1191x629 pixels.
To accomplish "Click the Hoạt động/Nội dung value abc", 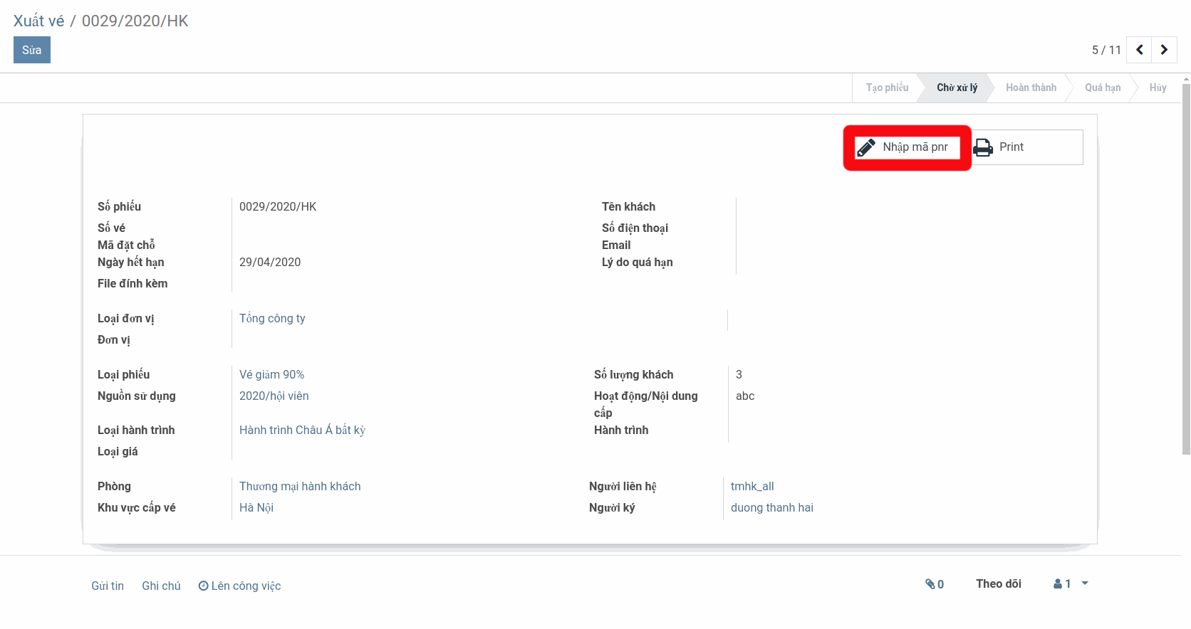I will pos(745,396).
